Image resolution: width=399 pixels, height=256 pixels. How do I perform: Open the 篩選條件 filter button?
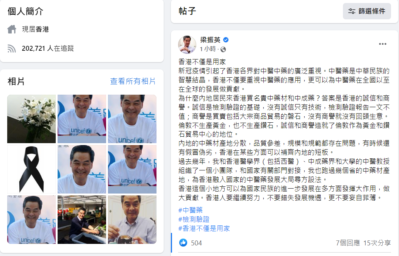pyautogui.click(x=367, y=11)
